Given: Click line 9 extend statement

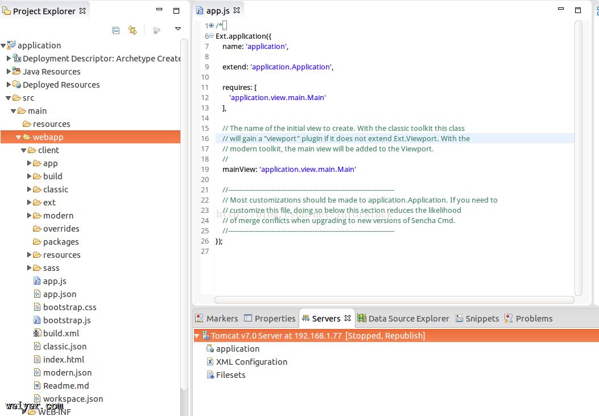Looking at the screenshot, I should [278, 67].
